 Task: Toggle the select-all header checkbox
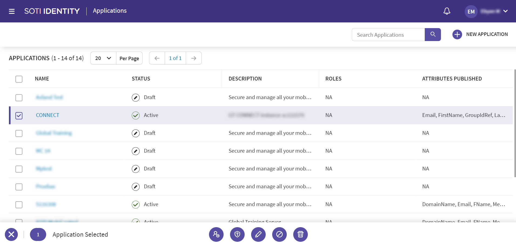pos(19,79)
